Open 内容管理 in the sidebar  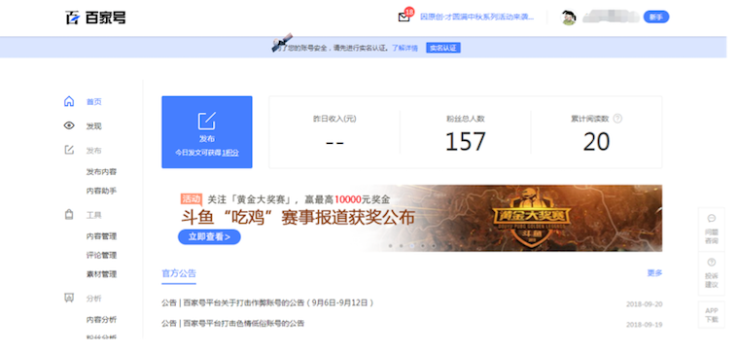(101, 236)
